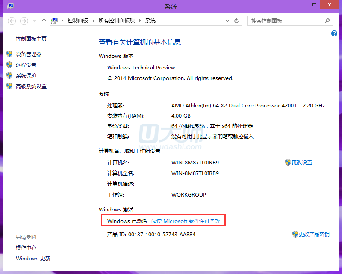Open Windows 更新 under 另请参阅

point(33,258)
